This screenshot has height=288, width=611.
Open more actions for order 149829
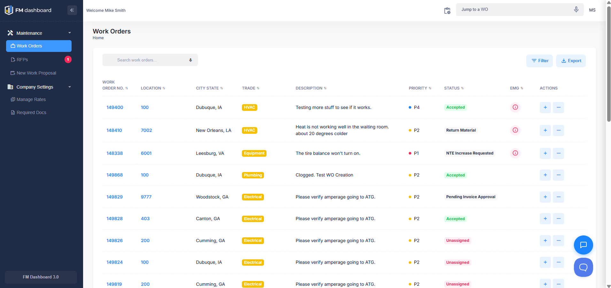click(x=559, y=197)
